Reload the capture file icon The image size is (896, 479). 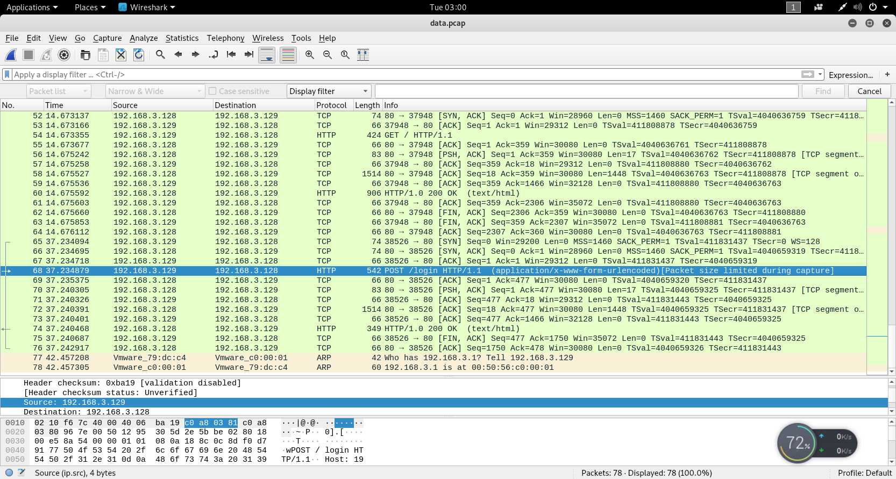(139, 55)
